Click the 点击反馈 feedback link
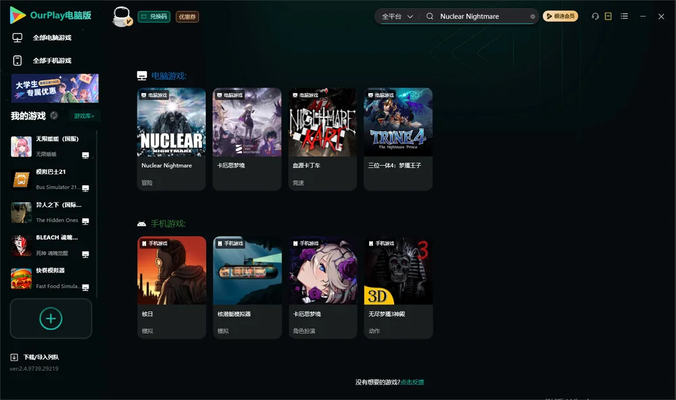Screen dimensions: 676x400 412,382
